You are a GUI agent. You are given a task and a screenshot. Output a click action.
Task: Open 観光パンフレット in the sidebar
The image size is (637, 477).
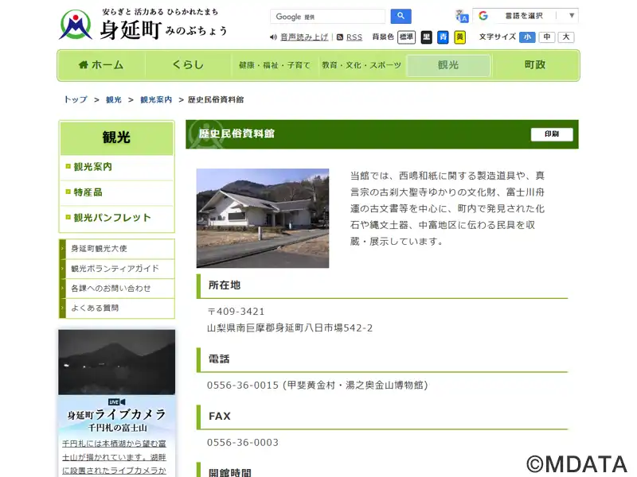pos(112,217)
